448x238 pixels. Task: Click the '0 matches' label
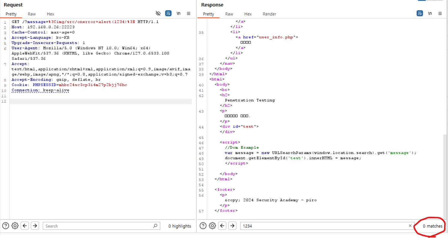click(x=433, y=226)
